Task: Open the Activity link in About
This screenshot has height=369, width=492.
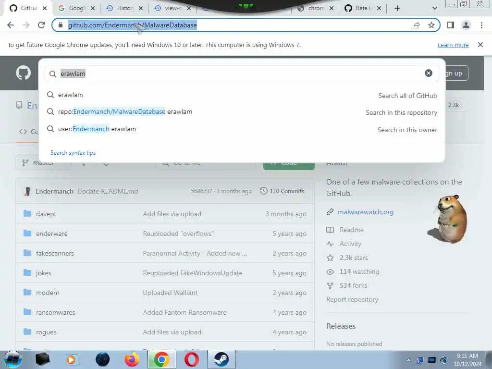Action: (350, 244)
